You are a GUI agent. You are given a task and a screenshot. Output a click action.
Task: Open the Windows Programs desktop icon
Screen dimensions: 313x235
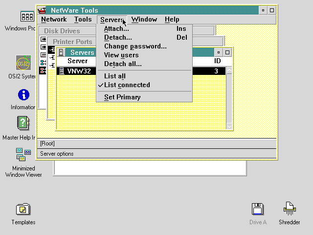pos(27,16)
